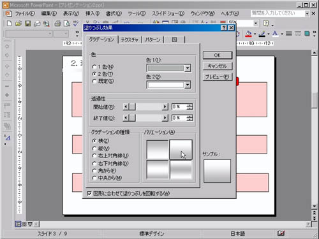The height and width of the screenshot is (239, 319).
Task: Click the Line Style icon
Action: (288, 33)
